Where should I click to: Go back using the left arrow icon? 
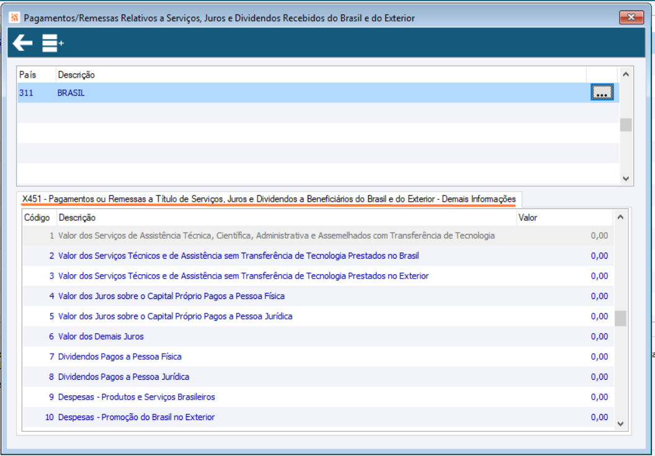(x=22, y=43)
